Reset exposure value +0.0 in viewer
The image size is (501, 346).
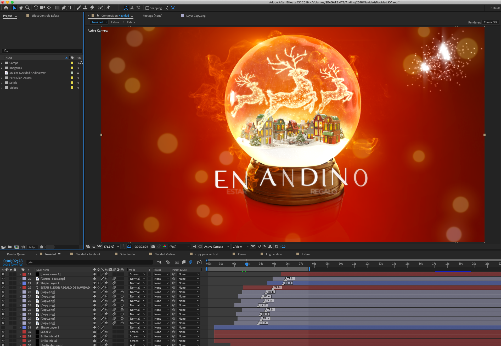[283, 247]
